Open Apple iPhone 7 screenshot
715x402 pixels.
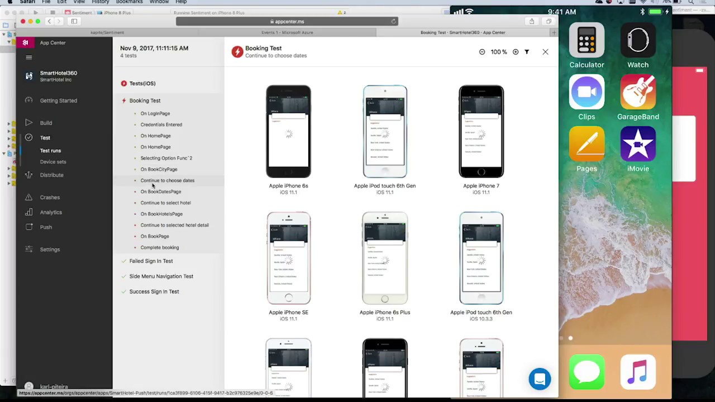(481, 132)
